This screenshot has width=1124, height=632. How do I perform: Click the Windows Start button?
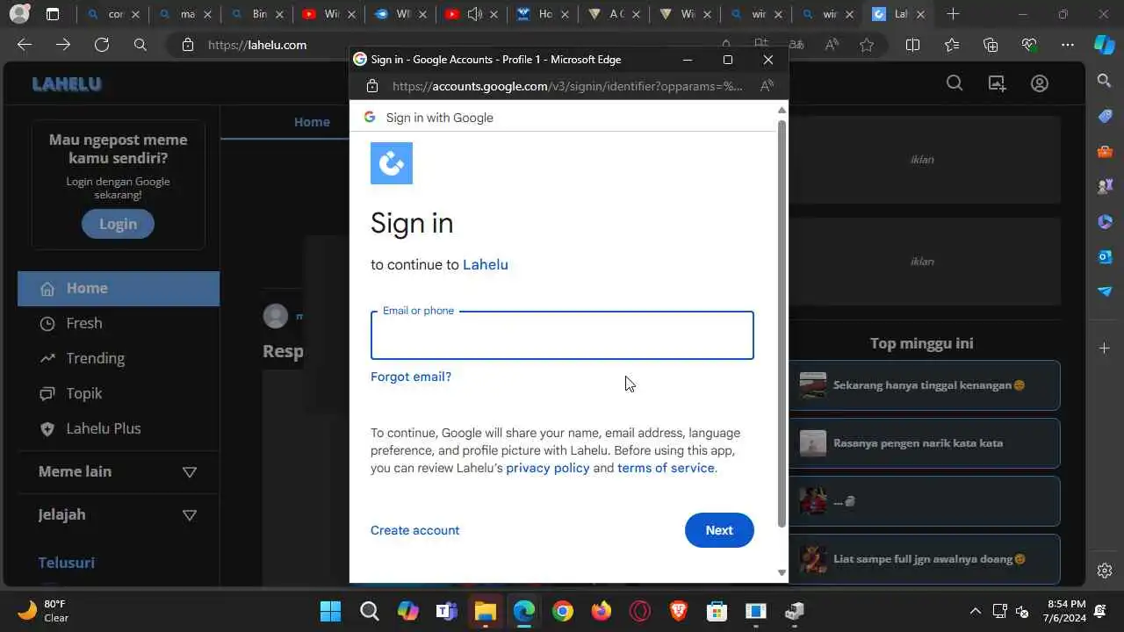point(330,611)
